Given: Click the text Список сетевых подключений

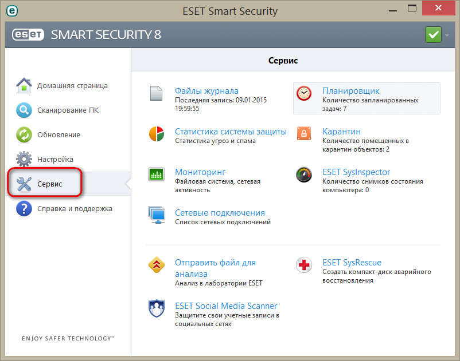Looking at the screenshot, I should (223, 222).
